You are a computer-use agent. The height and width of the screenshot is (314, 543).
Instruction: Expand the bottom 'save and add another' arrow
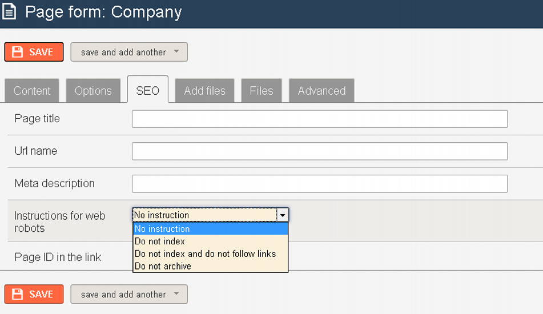click(x=176, y=294)
